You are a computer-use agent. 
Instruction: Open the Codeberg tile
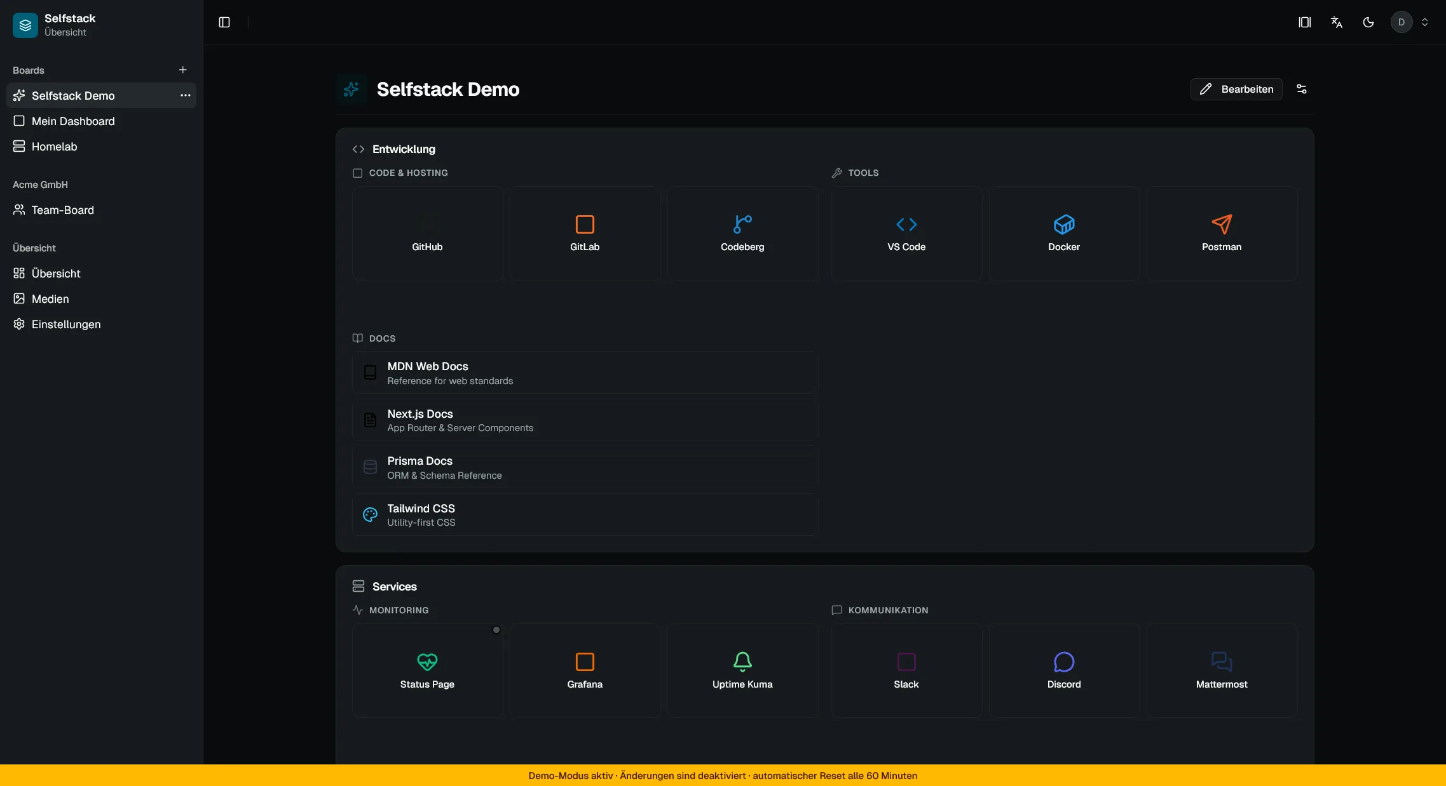tap(742, 233)
